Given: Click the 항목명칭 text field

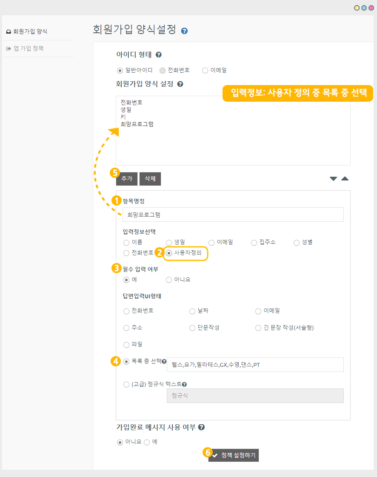Looking at the screenshot, I should (x=233, y=214).
